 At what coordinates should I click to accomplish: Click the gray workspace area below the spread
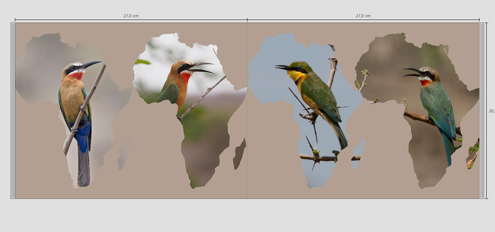[247, 216]
